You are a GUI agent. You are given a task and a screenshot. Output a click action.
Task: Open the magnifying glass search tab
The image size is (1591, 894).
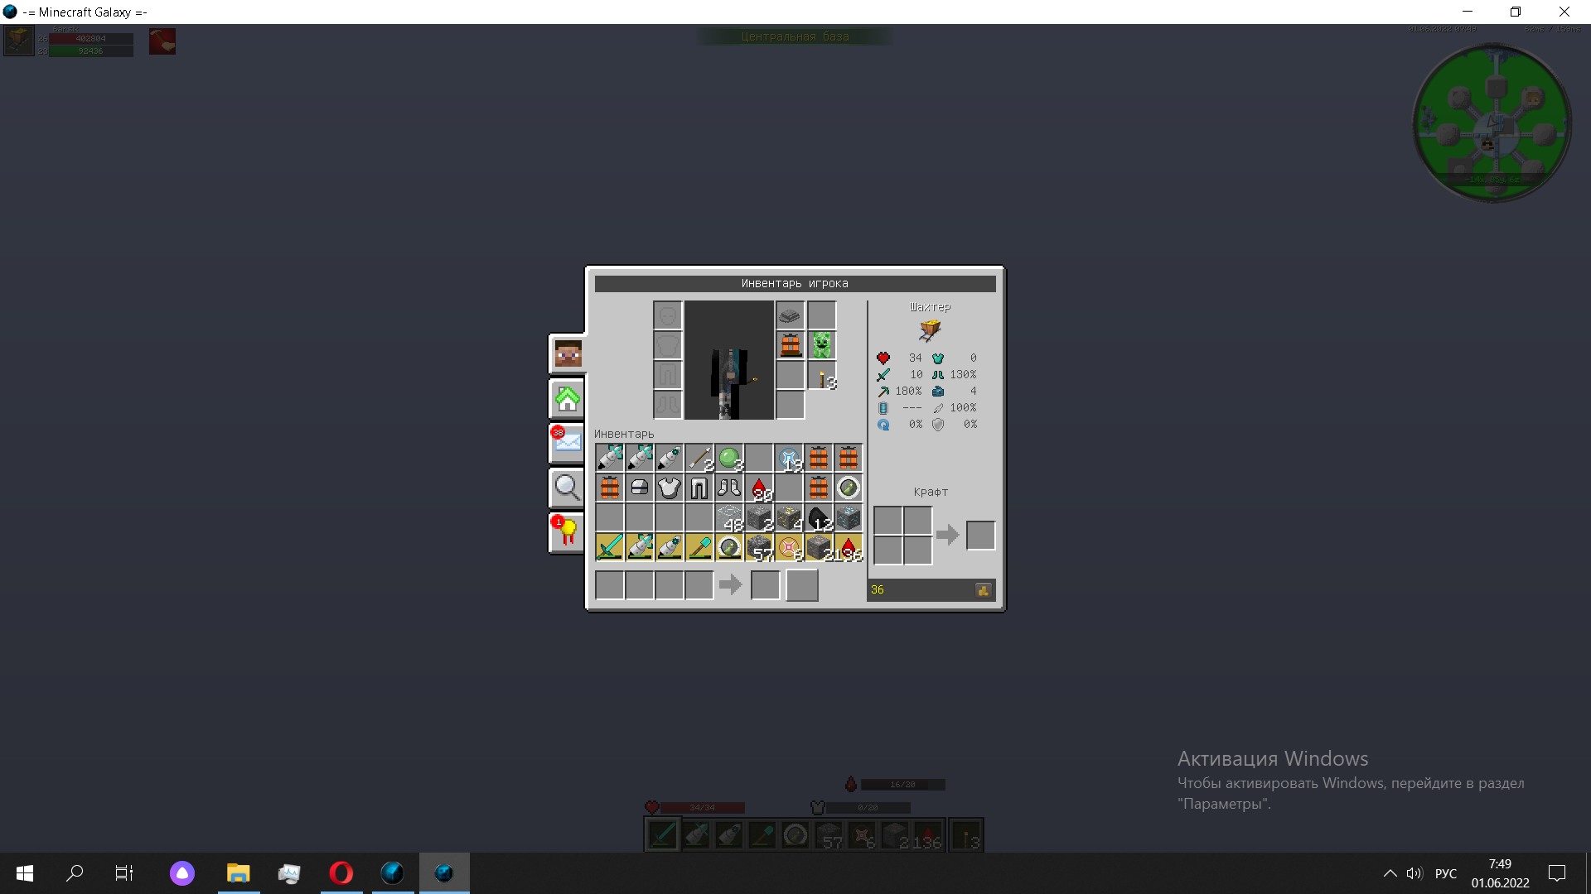point(568,488)
